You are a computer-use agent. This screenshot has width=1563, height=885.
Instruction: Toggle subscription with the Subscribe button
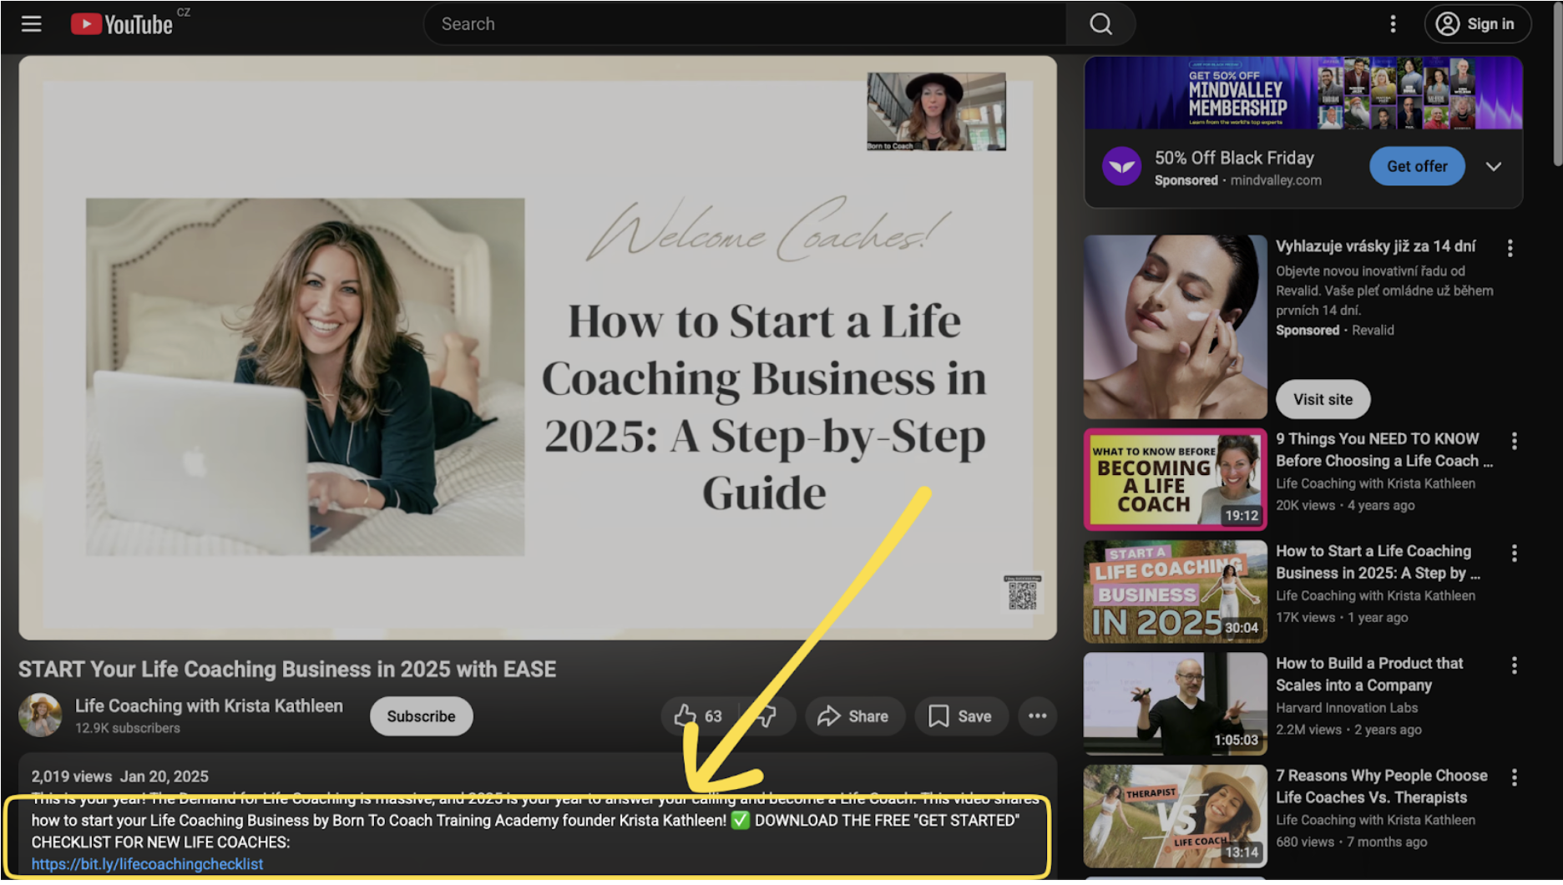[x=421, y=716]
